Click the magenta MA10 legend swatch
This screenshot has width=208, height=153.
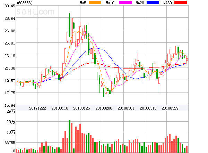coord(125,2)
